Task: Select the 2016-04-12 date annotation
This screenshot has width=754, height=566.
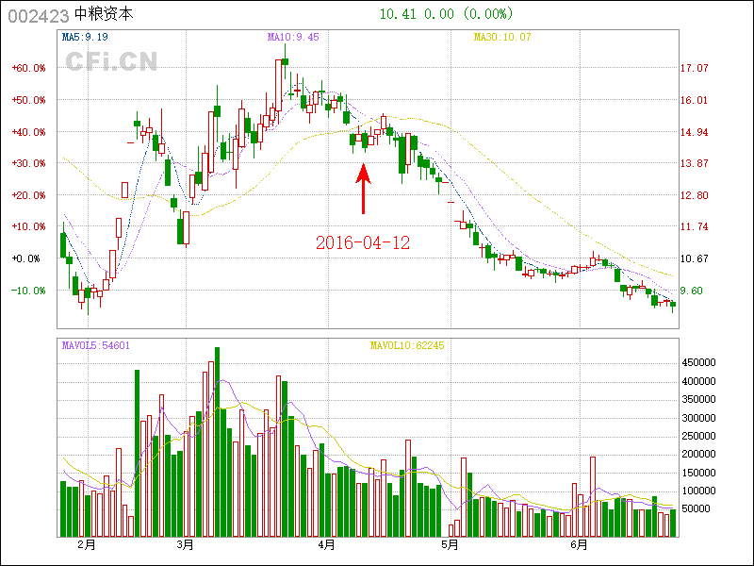Action: [x=363, y=242]
